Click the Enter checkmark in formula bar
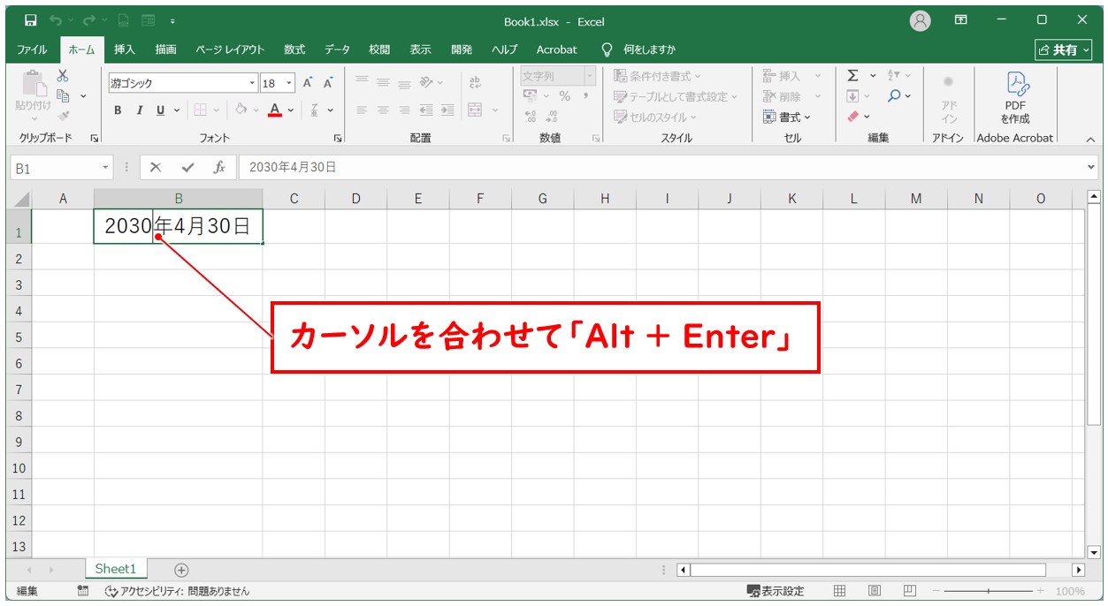Screen dimensions: 1108x606 click(187, 167)
